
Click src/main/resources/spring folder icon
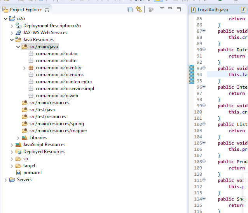click(x=24, y=123)
